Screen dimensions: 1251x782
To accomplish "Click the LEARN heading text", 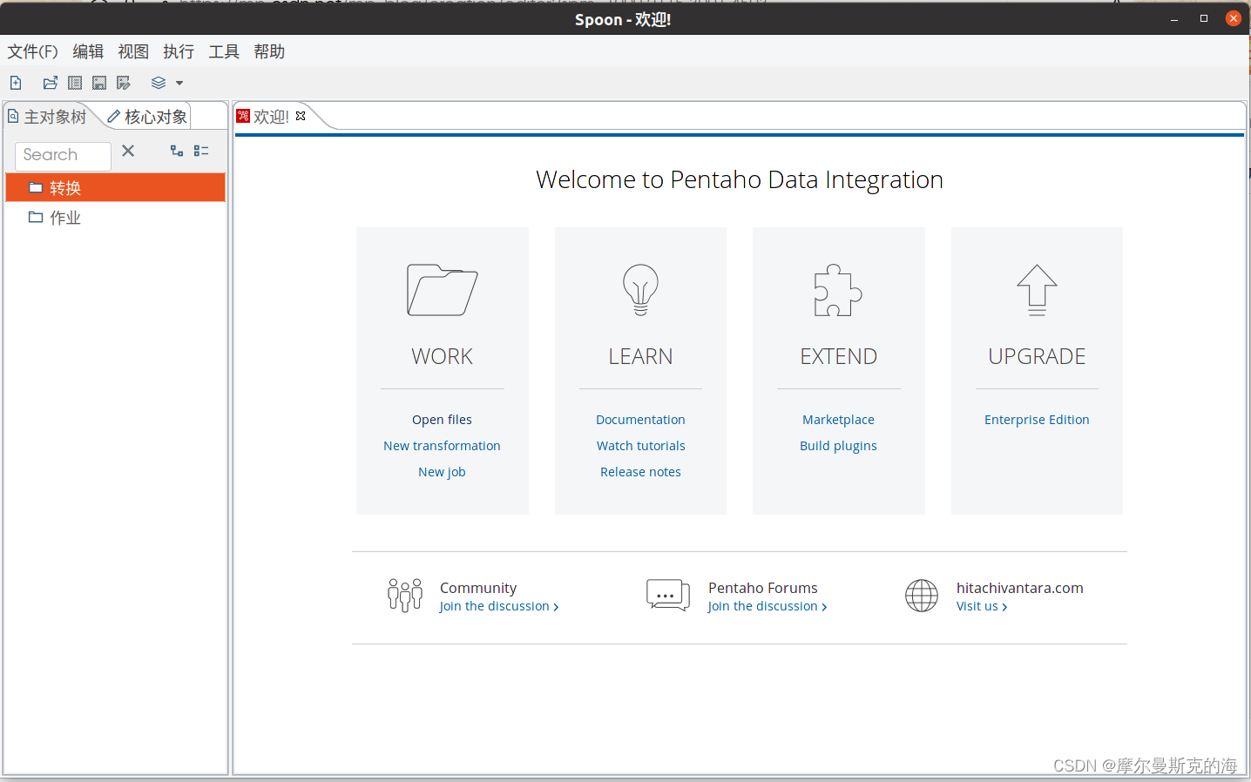I will [640, 356].
